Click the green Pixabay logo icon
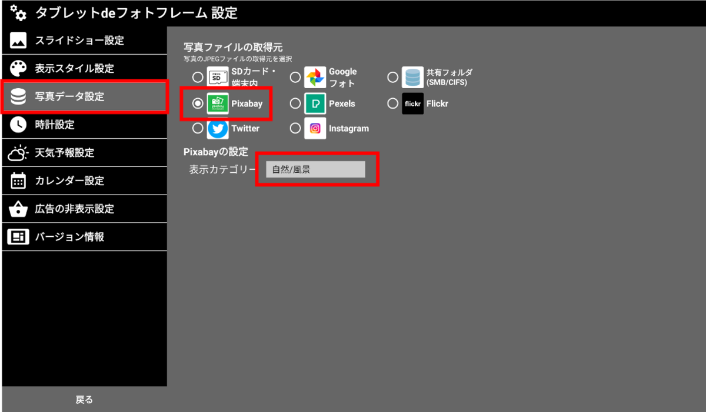Viewport: 706px width, 412px height. (218, 103)
